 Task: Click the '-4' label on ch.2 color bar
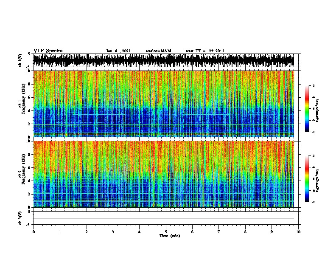pos(313,167)
